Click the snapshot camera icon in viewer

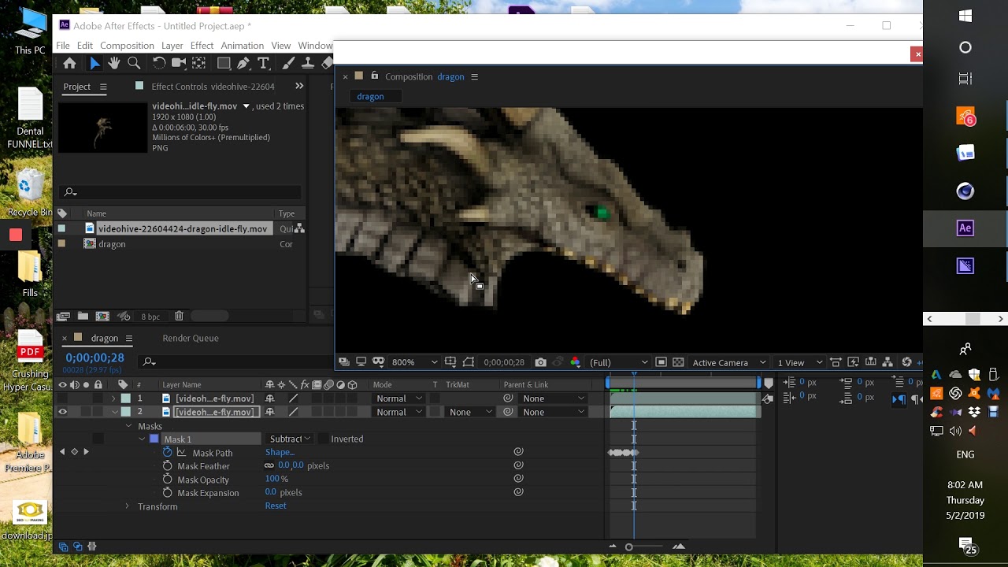tap(540, 362)
